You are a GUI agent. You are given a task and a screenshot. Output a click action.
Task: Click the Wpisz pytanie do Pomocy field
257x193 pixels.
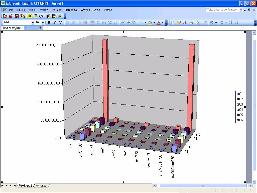point(222,10)
